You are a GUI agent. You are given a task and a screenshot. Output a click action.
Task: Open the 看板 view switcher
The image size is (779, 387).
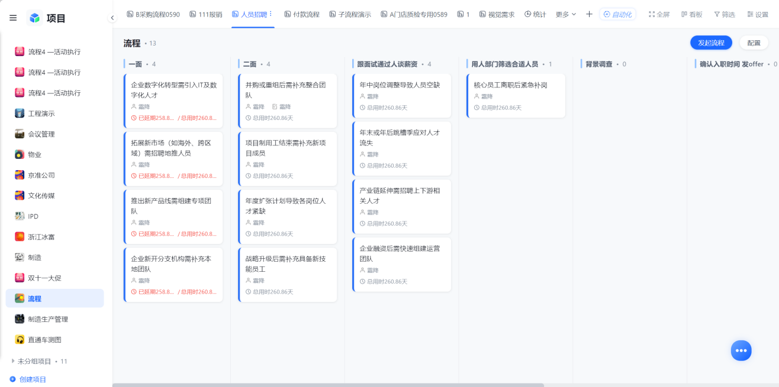(692, 14)
